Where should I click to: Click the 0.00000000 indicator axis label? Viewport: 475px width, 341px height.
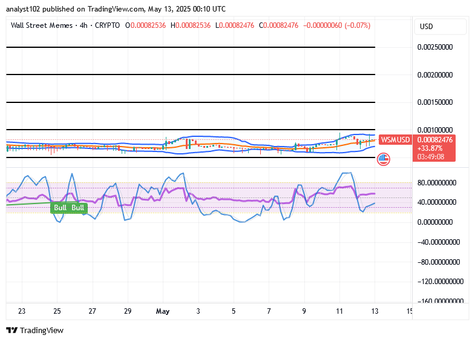435,222
